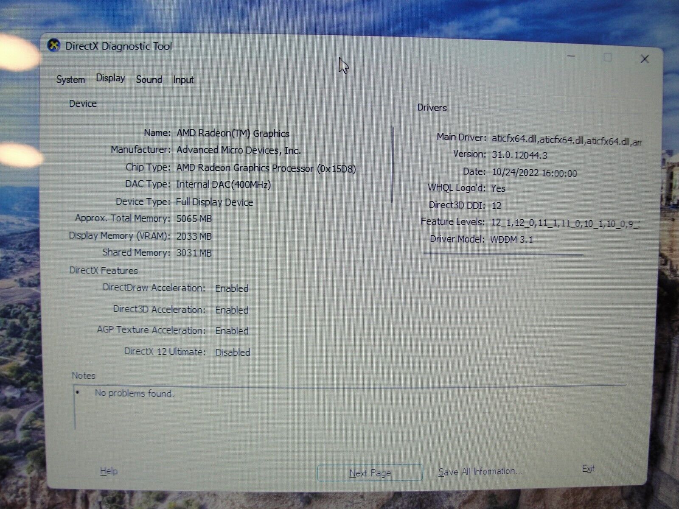Click the Next Page button
This screenshot has height=509, width=679.
pyautogui.click(x=370, y=473)
